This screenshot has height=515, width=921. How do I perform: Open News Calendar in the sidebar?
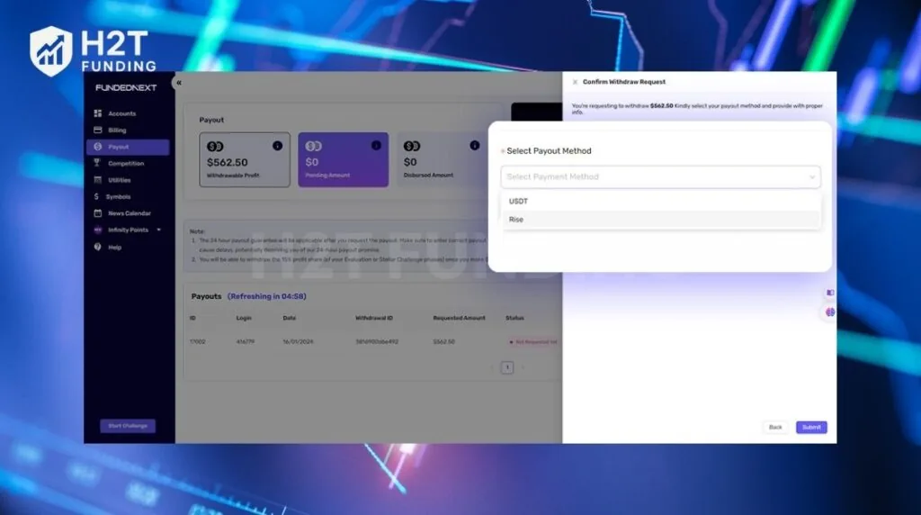click(x=128, y=212)
